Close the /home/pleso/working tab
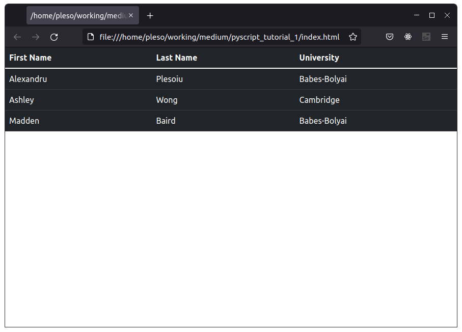 [x=131, y=15]
